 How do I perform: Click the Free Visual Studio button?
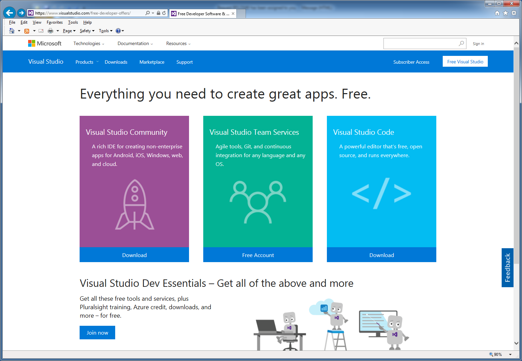coord(465,62)
